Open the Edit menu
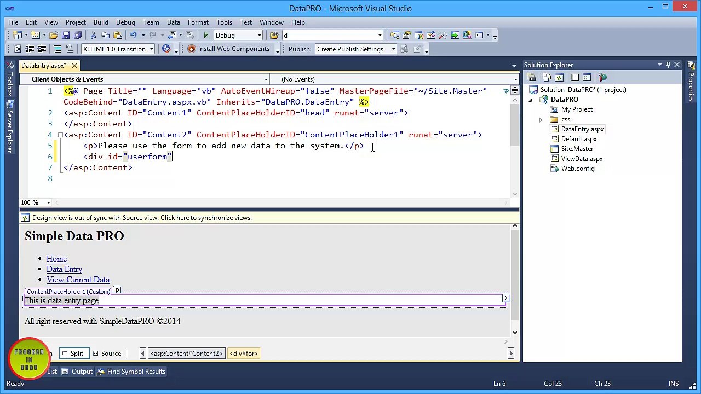The image size is (701, 394). coord(31,22)
